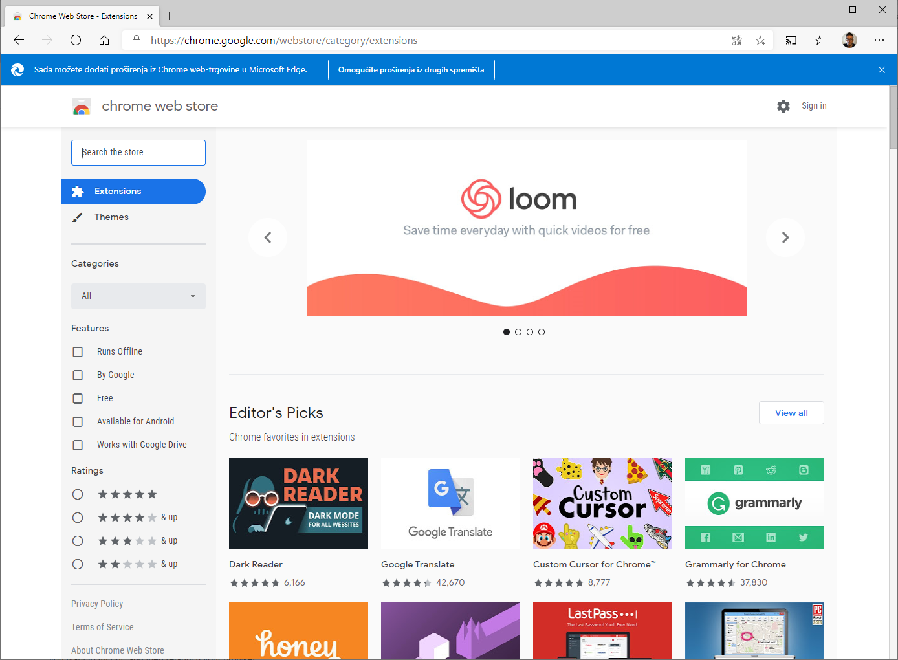Jump to second carousel dot

coord(518,332)
